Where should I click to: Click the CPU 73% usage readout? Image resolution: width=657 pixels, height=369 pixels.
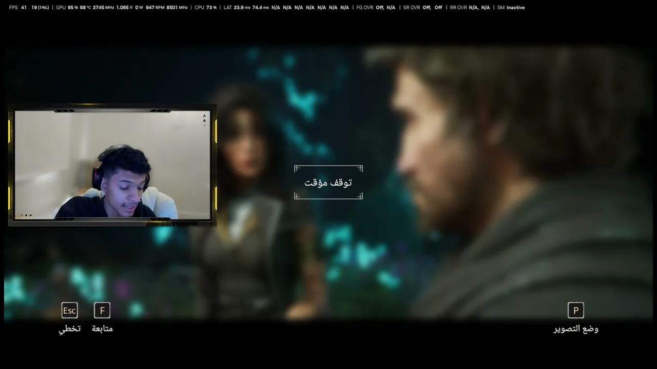(206, 8)
